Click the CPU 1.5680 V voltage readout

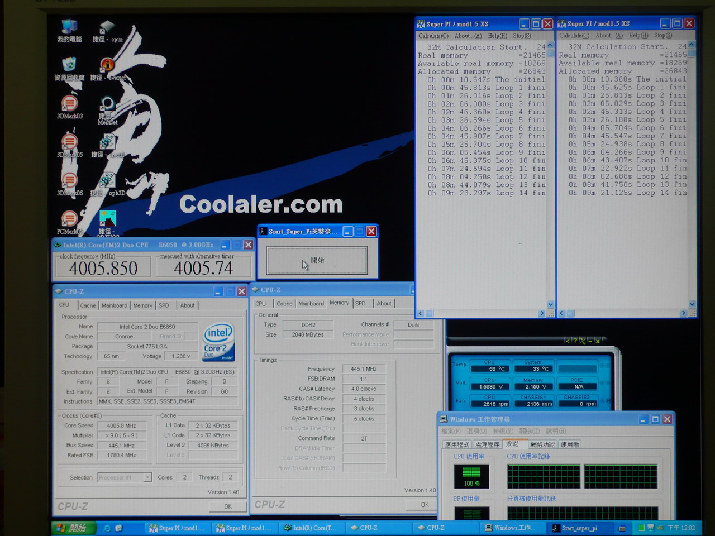[490, 386]
